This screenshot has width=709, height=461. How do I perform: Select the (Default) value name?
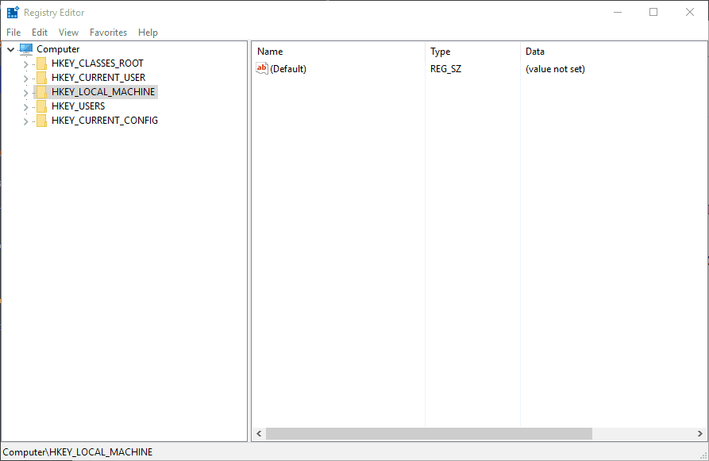(288, 69)
